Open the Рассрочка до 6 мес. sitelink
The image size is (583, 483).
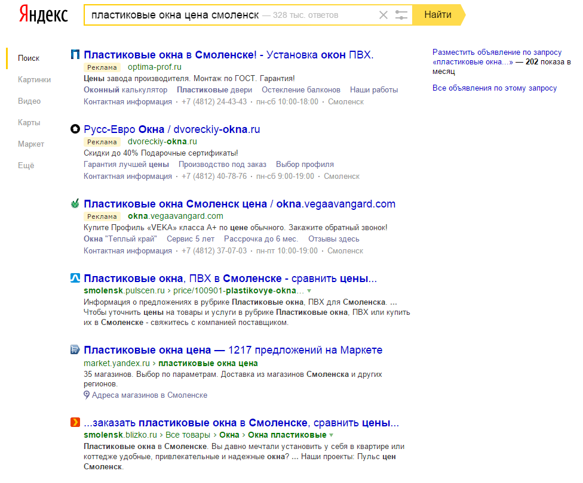pos(261,239)
